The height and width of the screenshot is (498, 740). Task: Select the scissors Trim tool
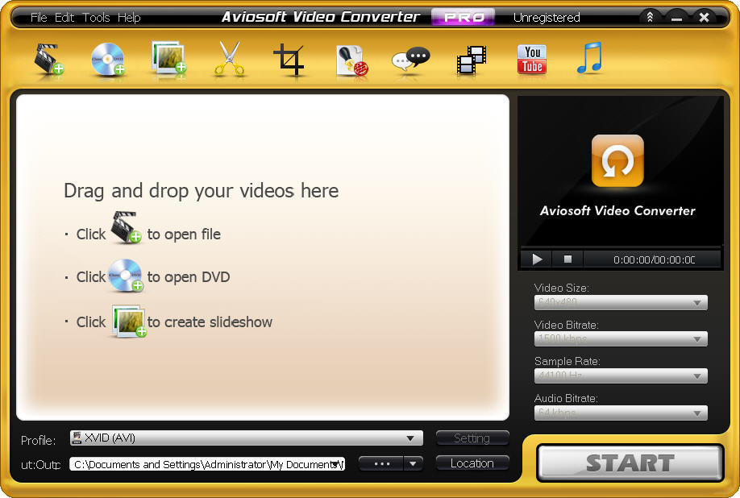(x=230, y=59)
